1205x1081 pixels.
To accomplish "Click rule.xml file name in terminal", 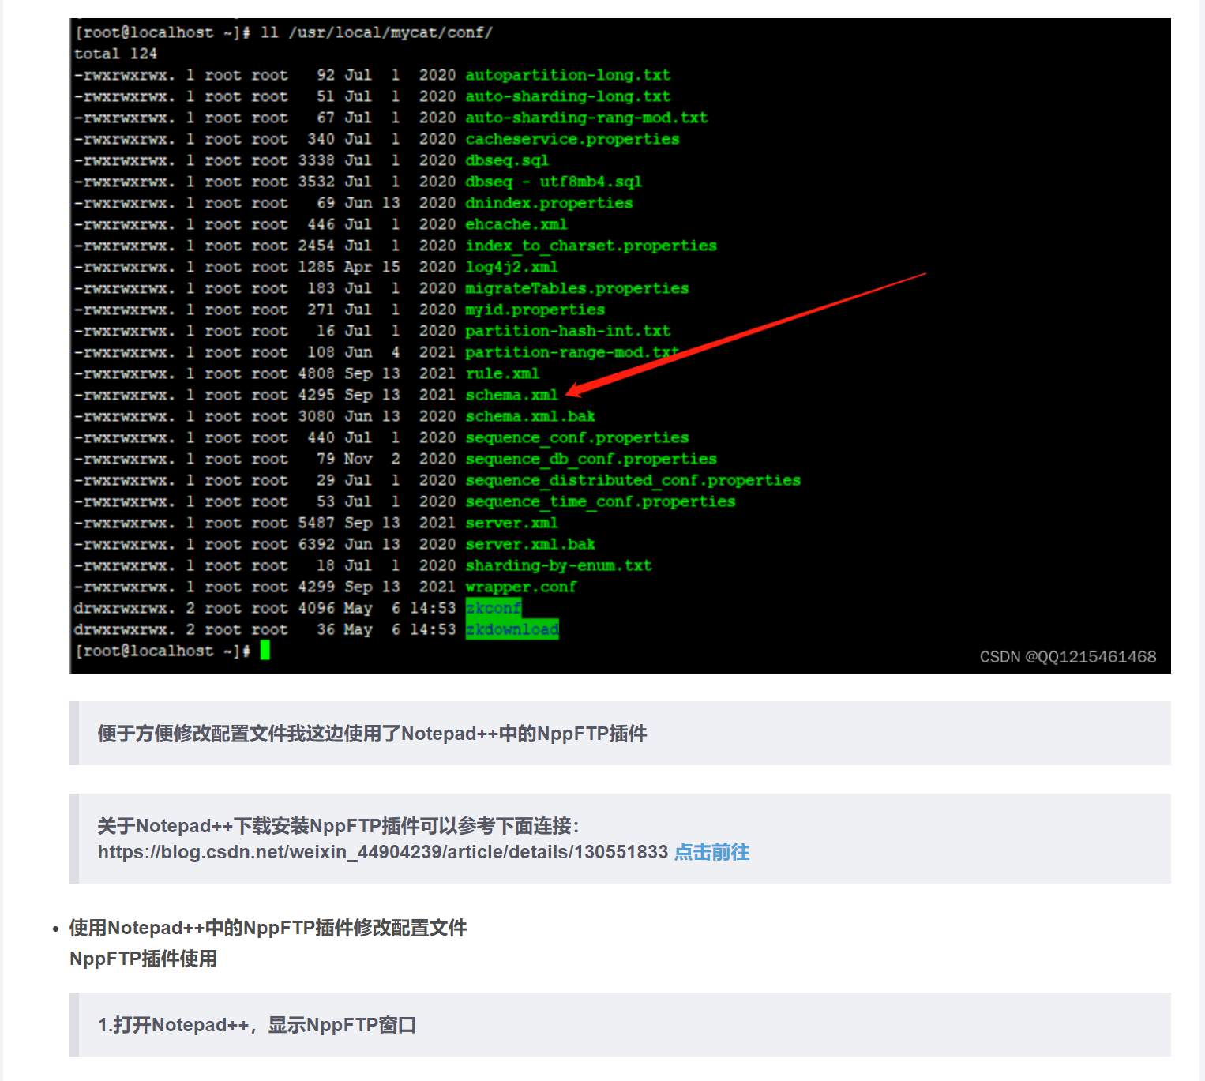I will click(x=502, y=373).
